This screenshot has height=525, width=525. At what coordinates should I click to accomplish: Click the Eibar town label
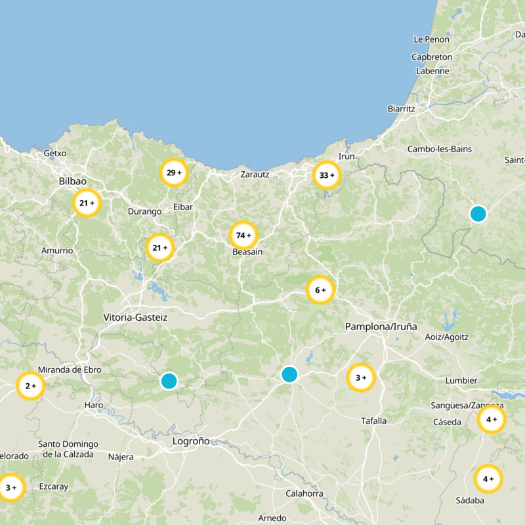point(183,207)
